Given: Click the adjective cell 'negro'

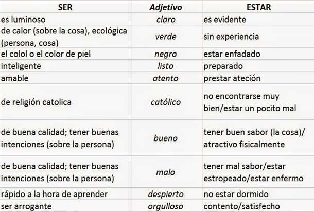Looking at the screenshot, I should pyautogui.click(x=166, y=54).
